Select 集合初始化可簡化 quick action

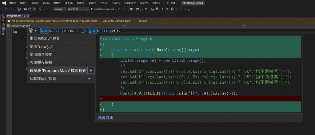61,38
